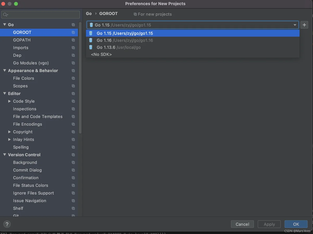Click the project-level icon beside File Colors row
This screenshot has width=313, height=234.
(x=73, y=78)
